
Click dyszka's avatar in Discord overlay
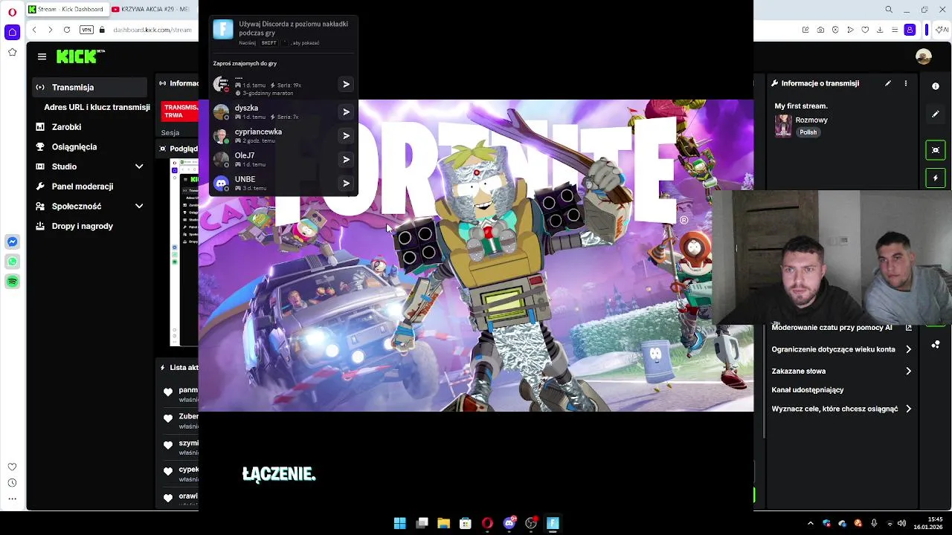click(x=221, y=112)
